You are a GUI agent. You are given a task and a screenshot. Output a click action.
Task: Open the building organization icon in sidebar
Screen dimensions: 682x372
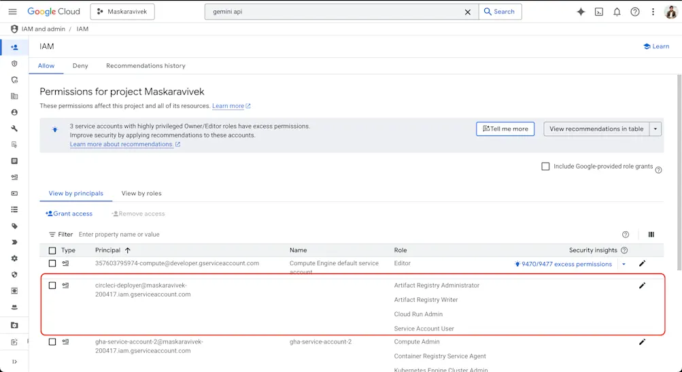(x=14, y=96)
